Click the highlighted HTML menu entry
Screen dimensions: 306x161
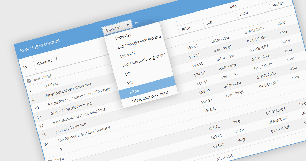point(147,88)
